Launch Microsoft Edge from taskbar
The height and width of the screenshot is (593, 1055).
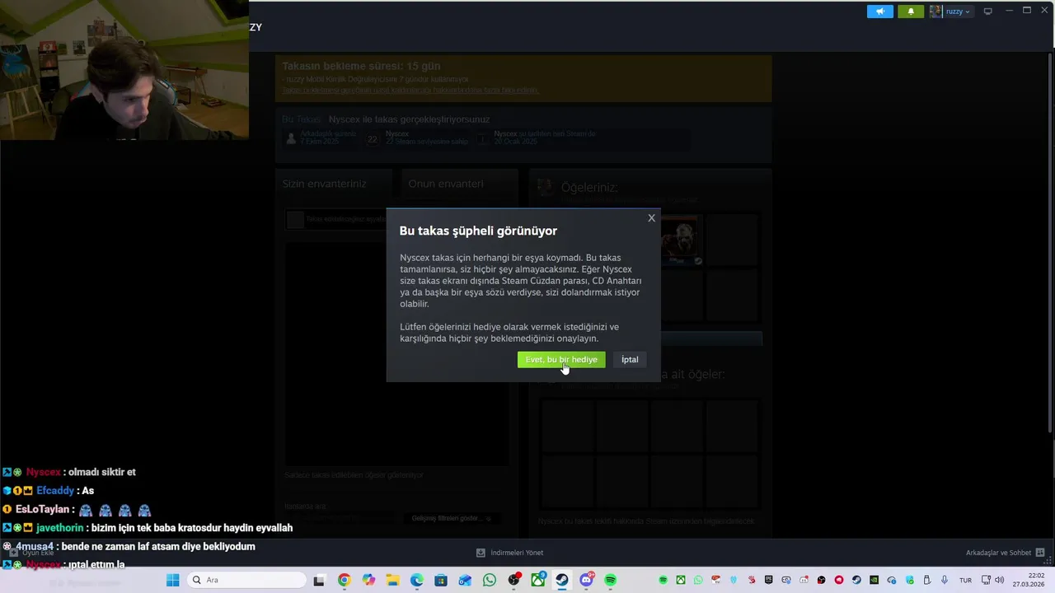pos(417,580)
